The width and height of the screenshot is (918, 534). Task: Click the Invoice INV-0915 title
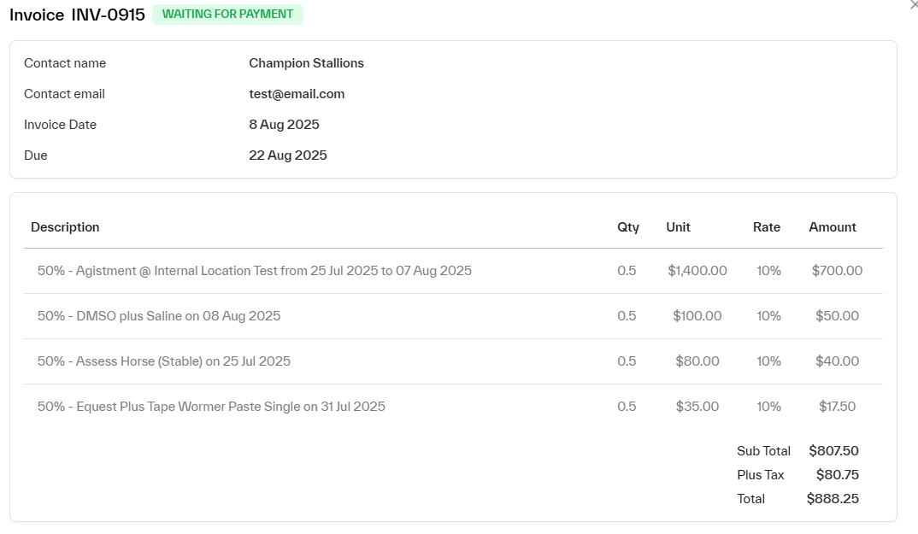pyautogui.click(x=77, y=15)
